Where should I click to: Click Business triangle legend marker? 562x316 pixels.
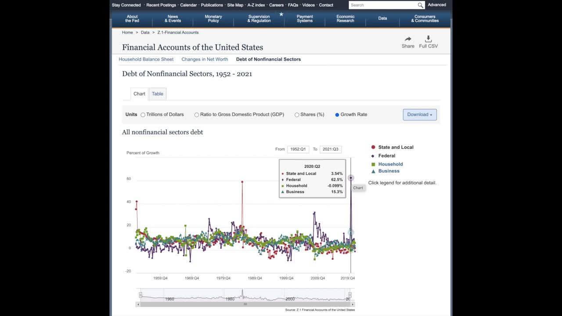373,171
